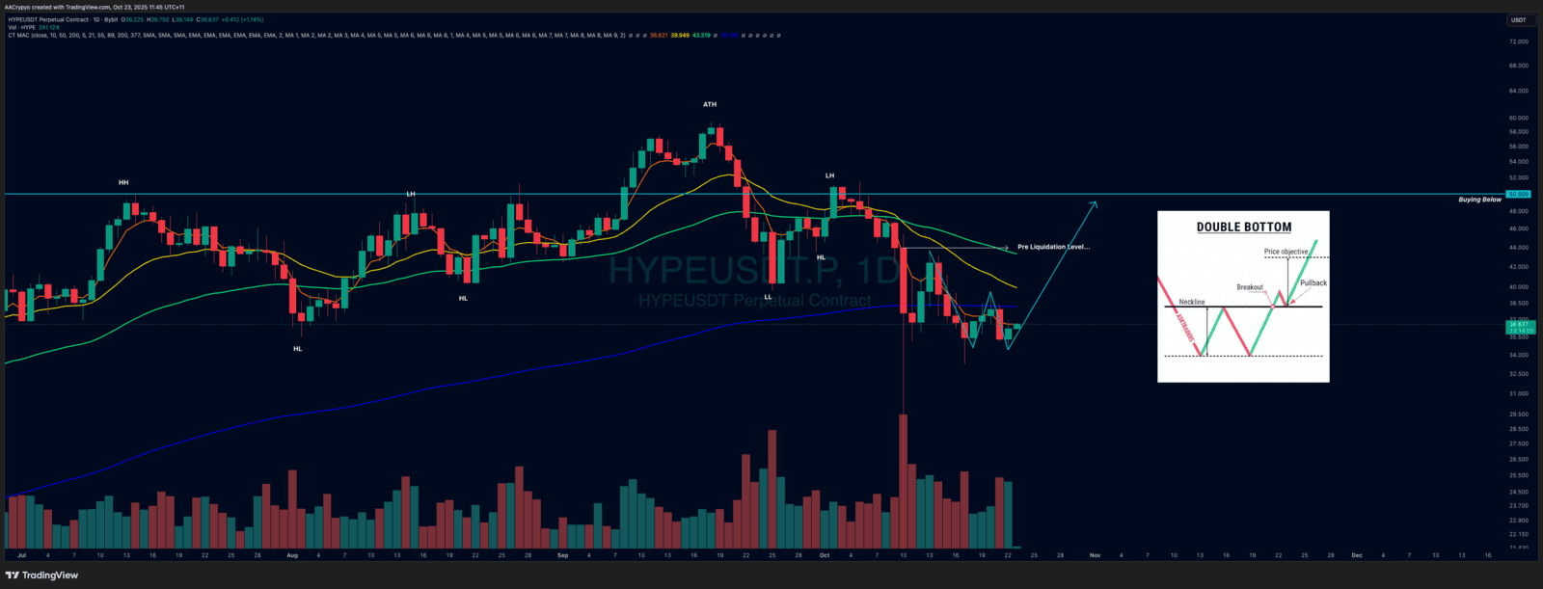Click the orange 36.621 MA value
Screen dimensions: 1543x589
658,36
